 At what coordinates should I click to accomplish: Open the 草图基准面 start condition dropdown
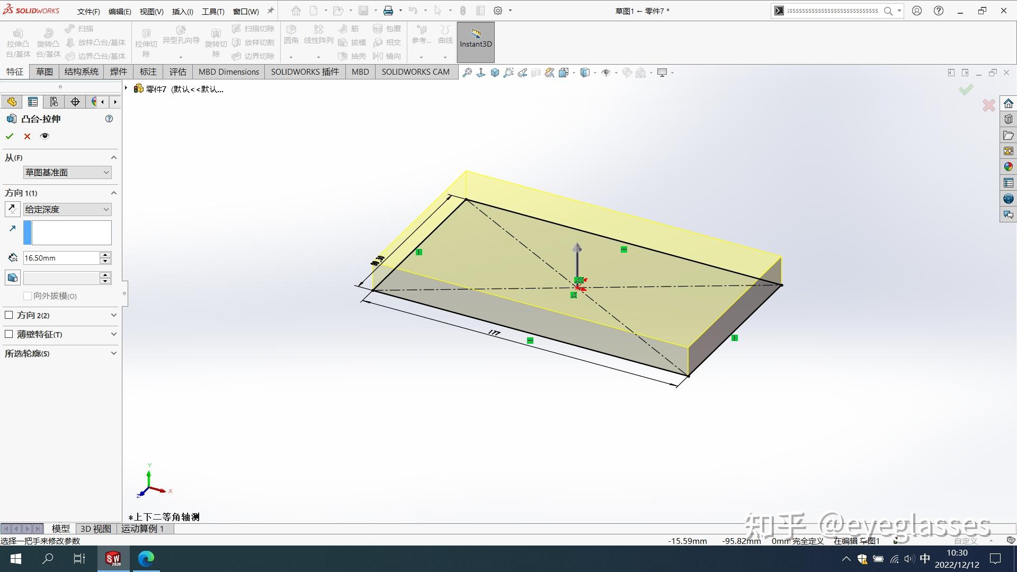click(x=67, y=172)
